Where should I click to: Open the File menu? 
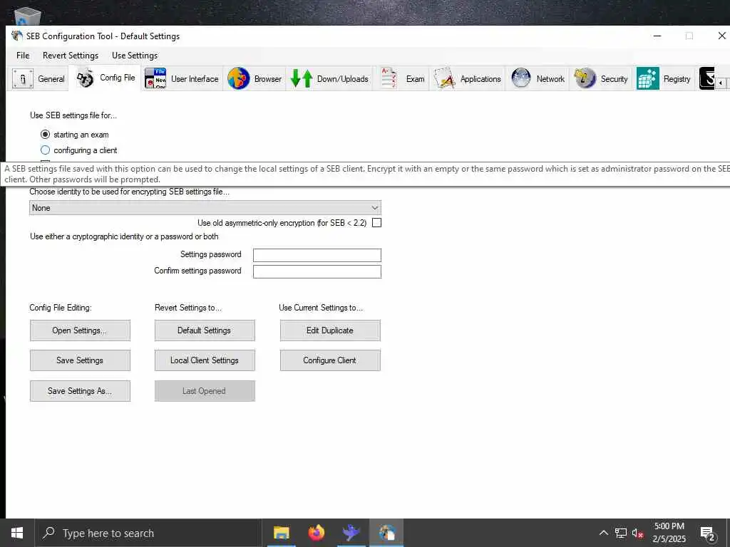pos(23,56)
